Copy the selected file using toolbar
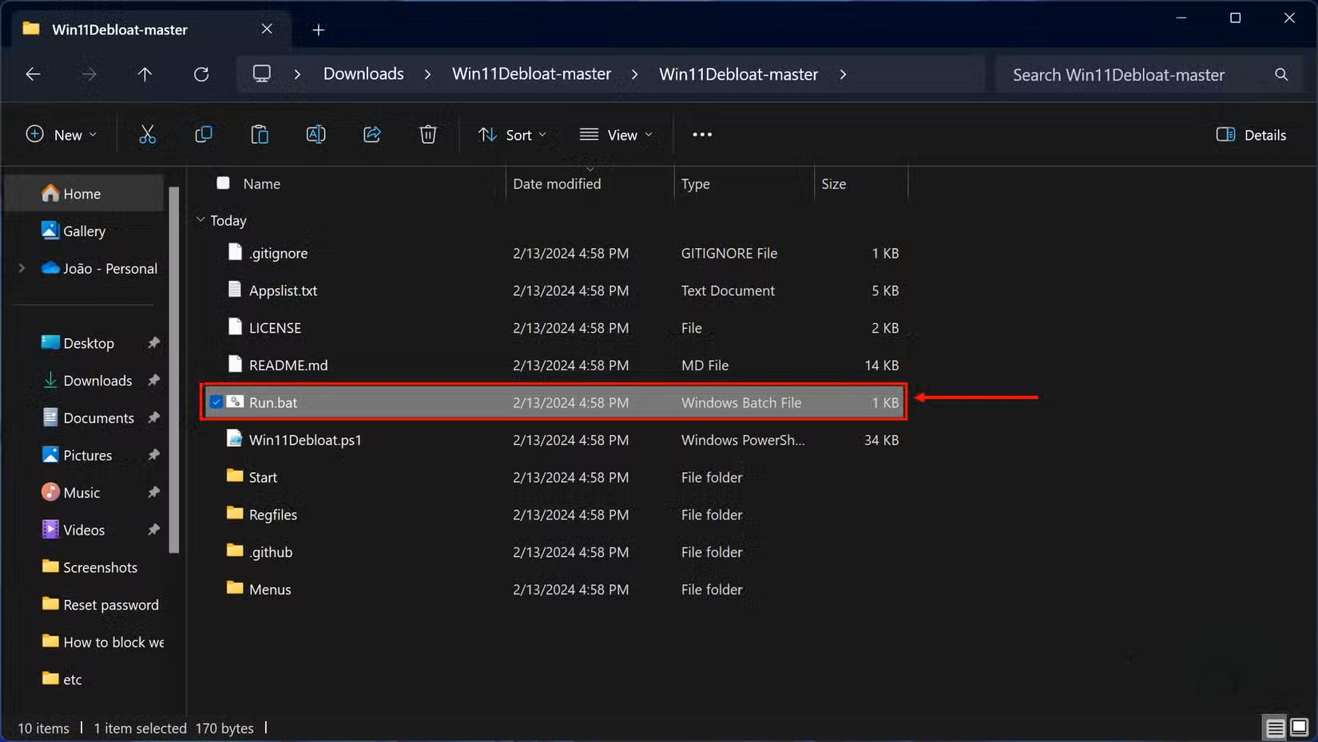Screen dimensions: 1318x742 [203, 134]
